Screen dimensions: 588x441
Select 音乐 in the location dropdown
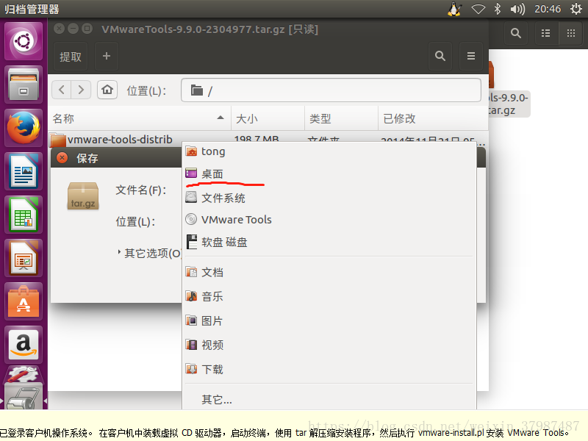pyautogui.click(x=329, y=297)
